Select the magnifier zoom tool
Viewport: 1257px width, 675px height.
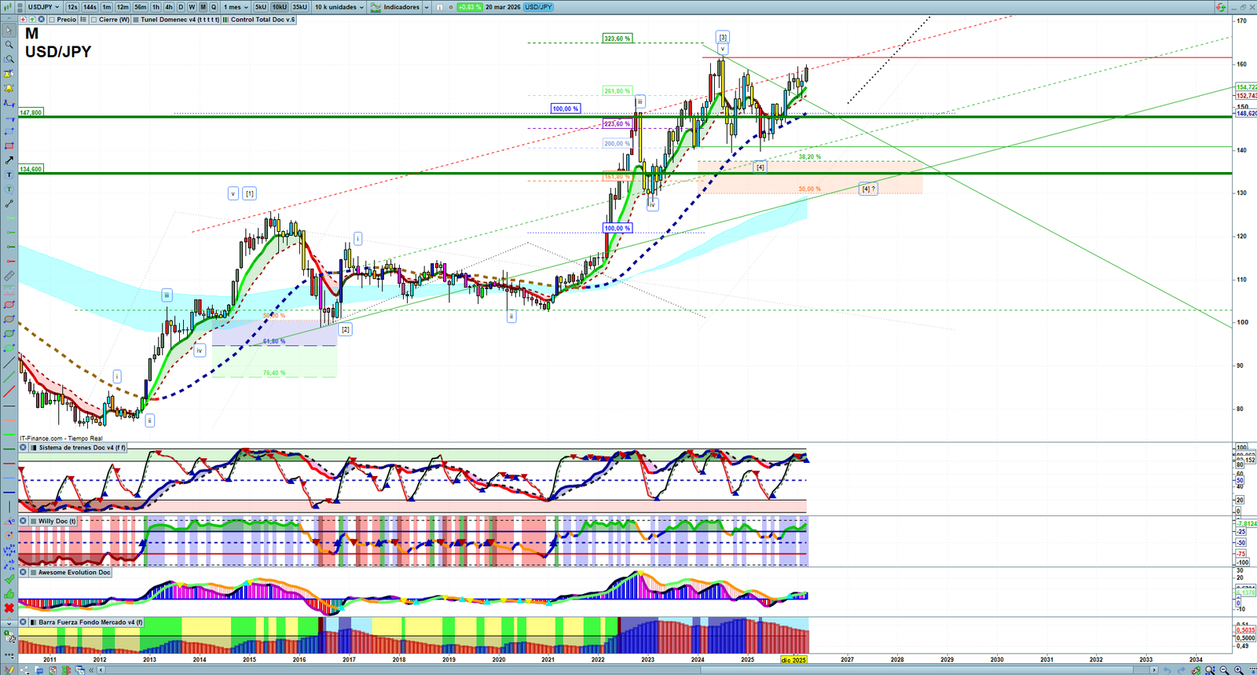point(9,45)
